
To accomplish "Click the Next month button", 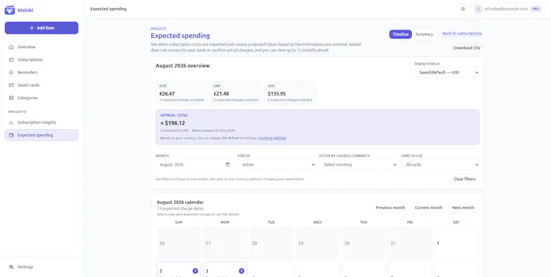I will pyautogui.click(x=463, y=208).
